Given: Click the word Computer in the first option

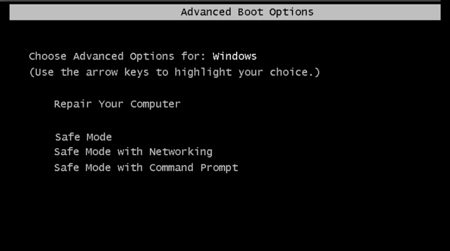Looking at the screenshot, I should [155, 104].
